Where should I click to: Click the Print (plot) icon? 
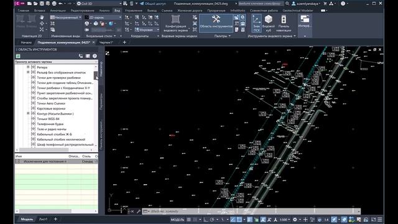[54, 4]
